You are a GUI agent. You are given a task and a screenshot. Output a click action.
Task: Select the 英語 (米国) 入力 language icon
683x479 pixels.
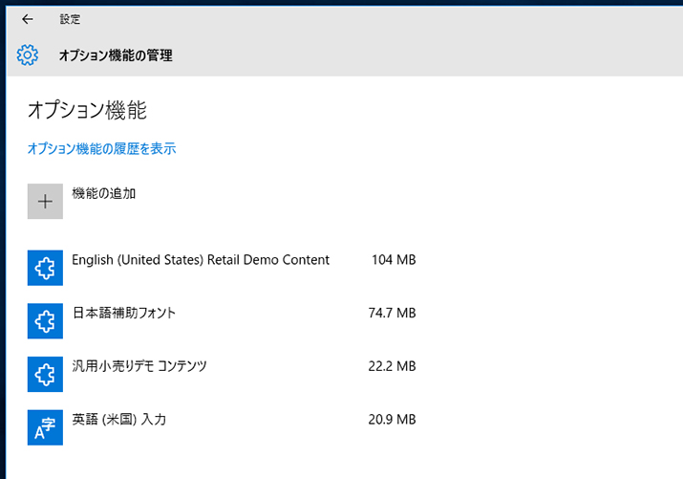pos(45,427)
